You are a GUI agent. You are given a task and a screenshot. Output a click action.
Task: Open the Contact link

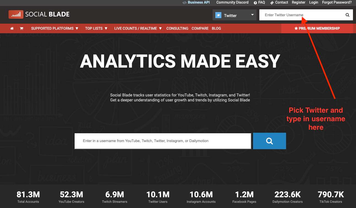(x=279, y=2)
